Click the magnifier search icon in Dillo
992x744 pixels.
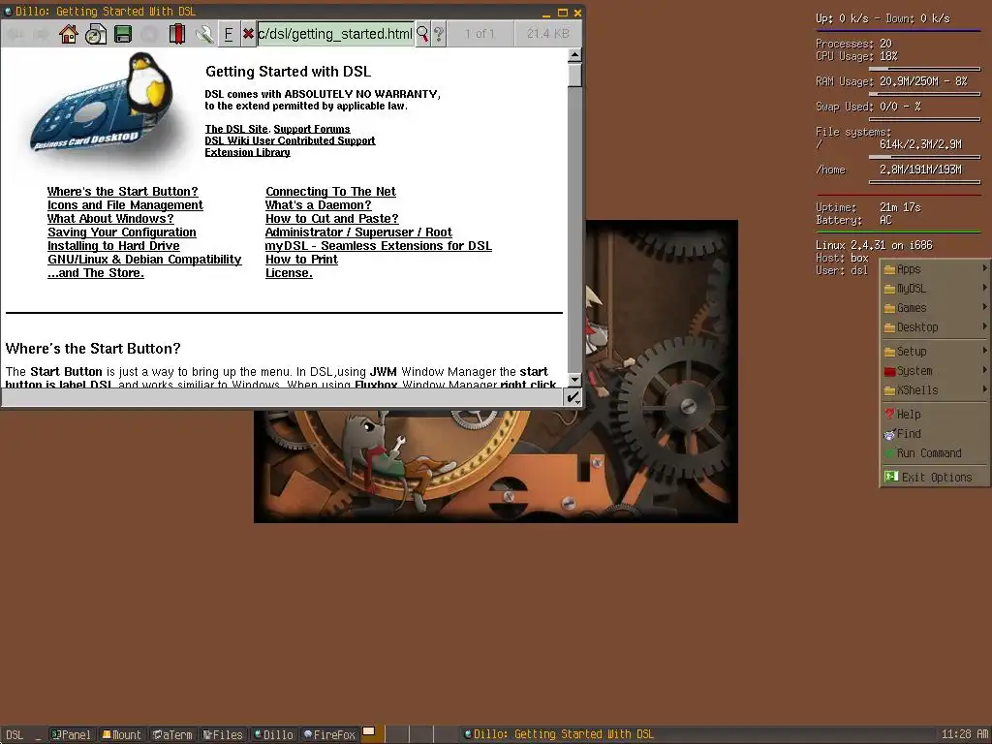click(x=422, y=34)
